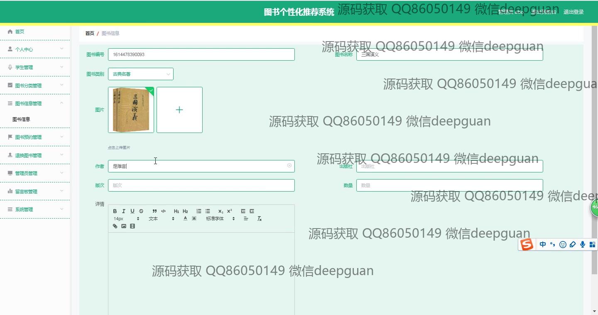Insert a blockquote in the details editor
598x315 pixels.
click(154, 211)
